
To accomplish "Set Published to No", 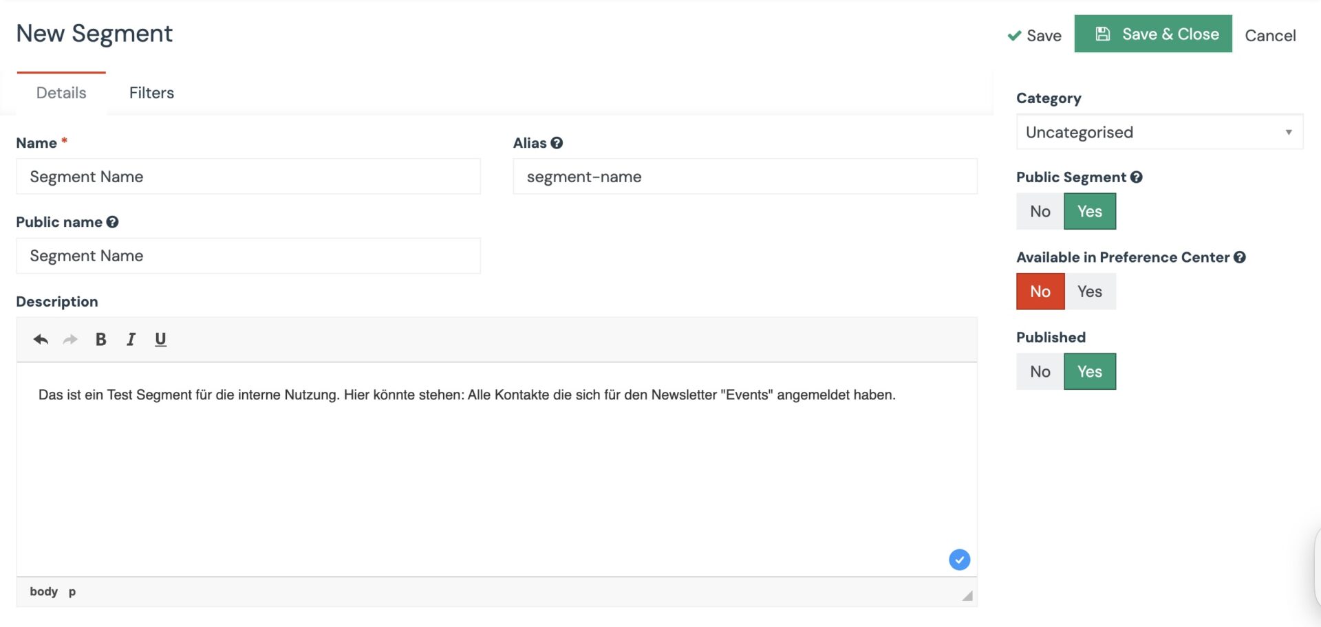I will [1040, 372].
